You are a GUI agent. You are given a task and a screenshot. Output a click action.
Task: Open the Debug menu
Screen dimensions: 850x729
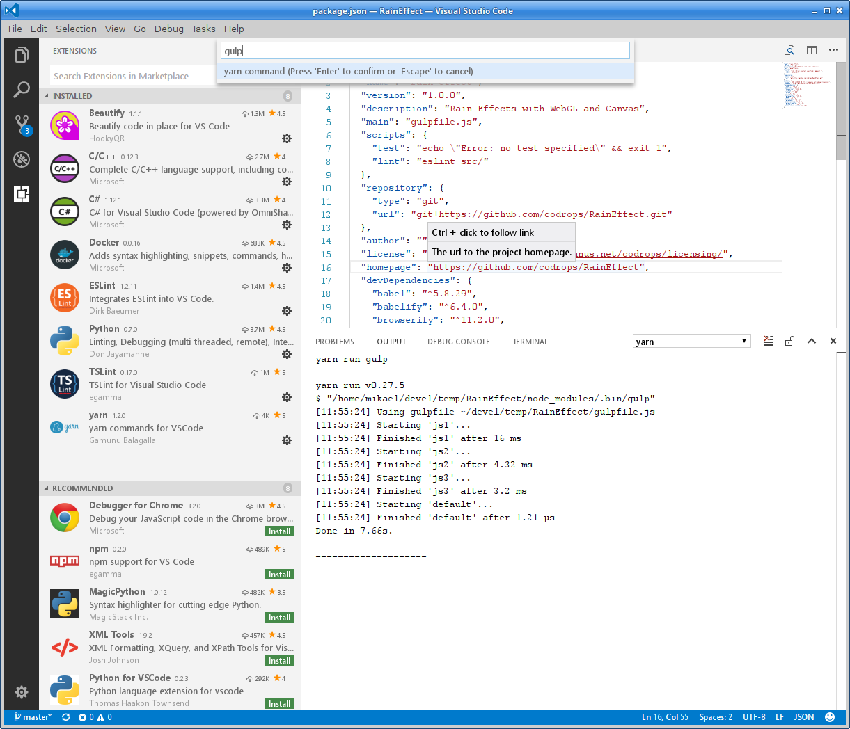tap(169, 29)
